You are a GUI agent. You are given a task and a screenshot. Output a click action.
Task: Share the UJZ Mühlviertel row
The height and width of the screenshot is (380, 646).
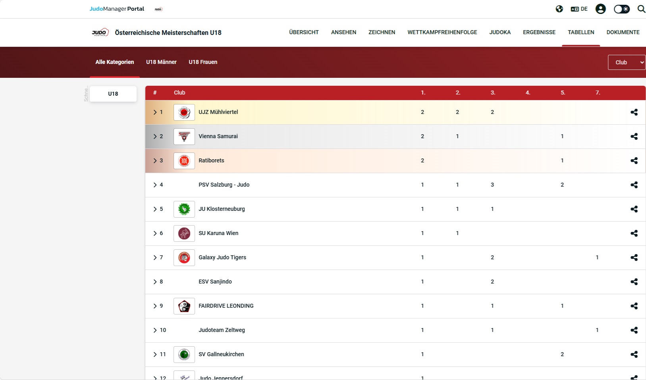click(x=634, y=112)
